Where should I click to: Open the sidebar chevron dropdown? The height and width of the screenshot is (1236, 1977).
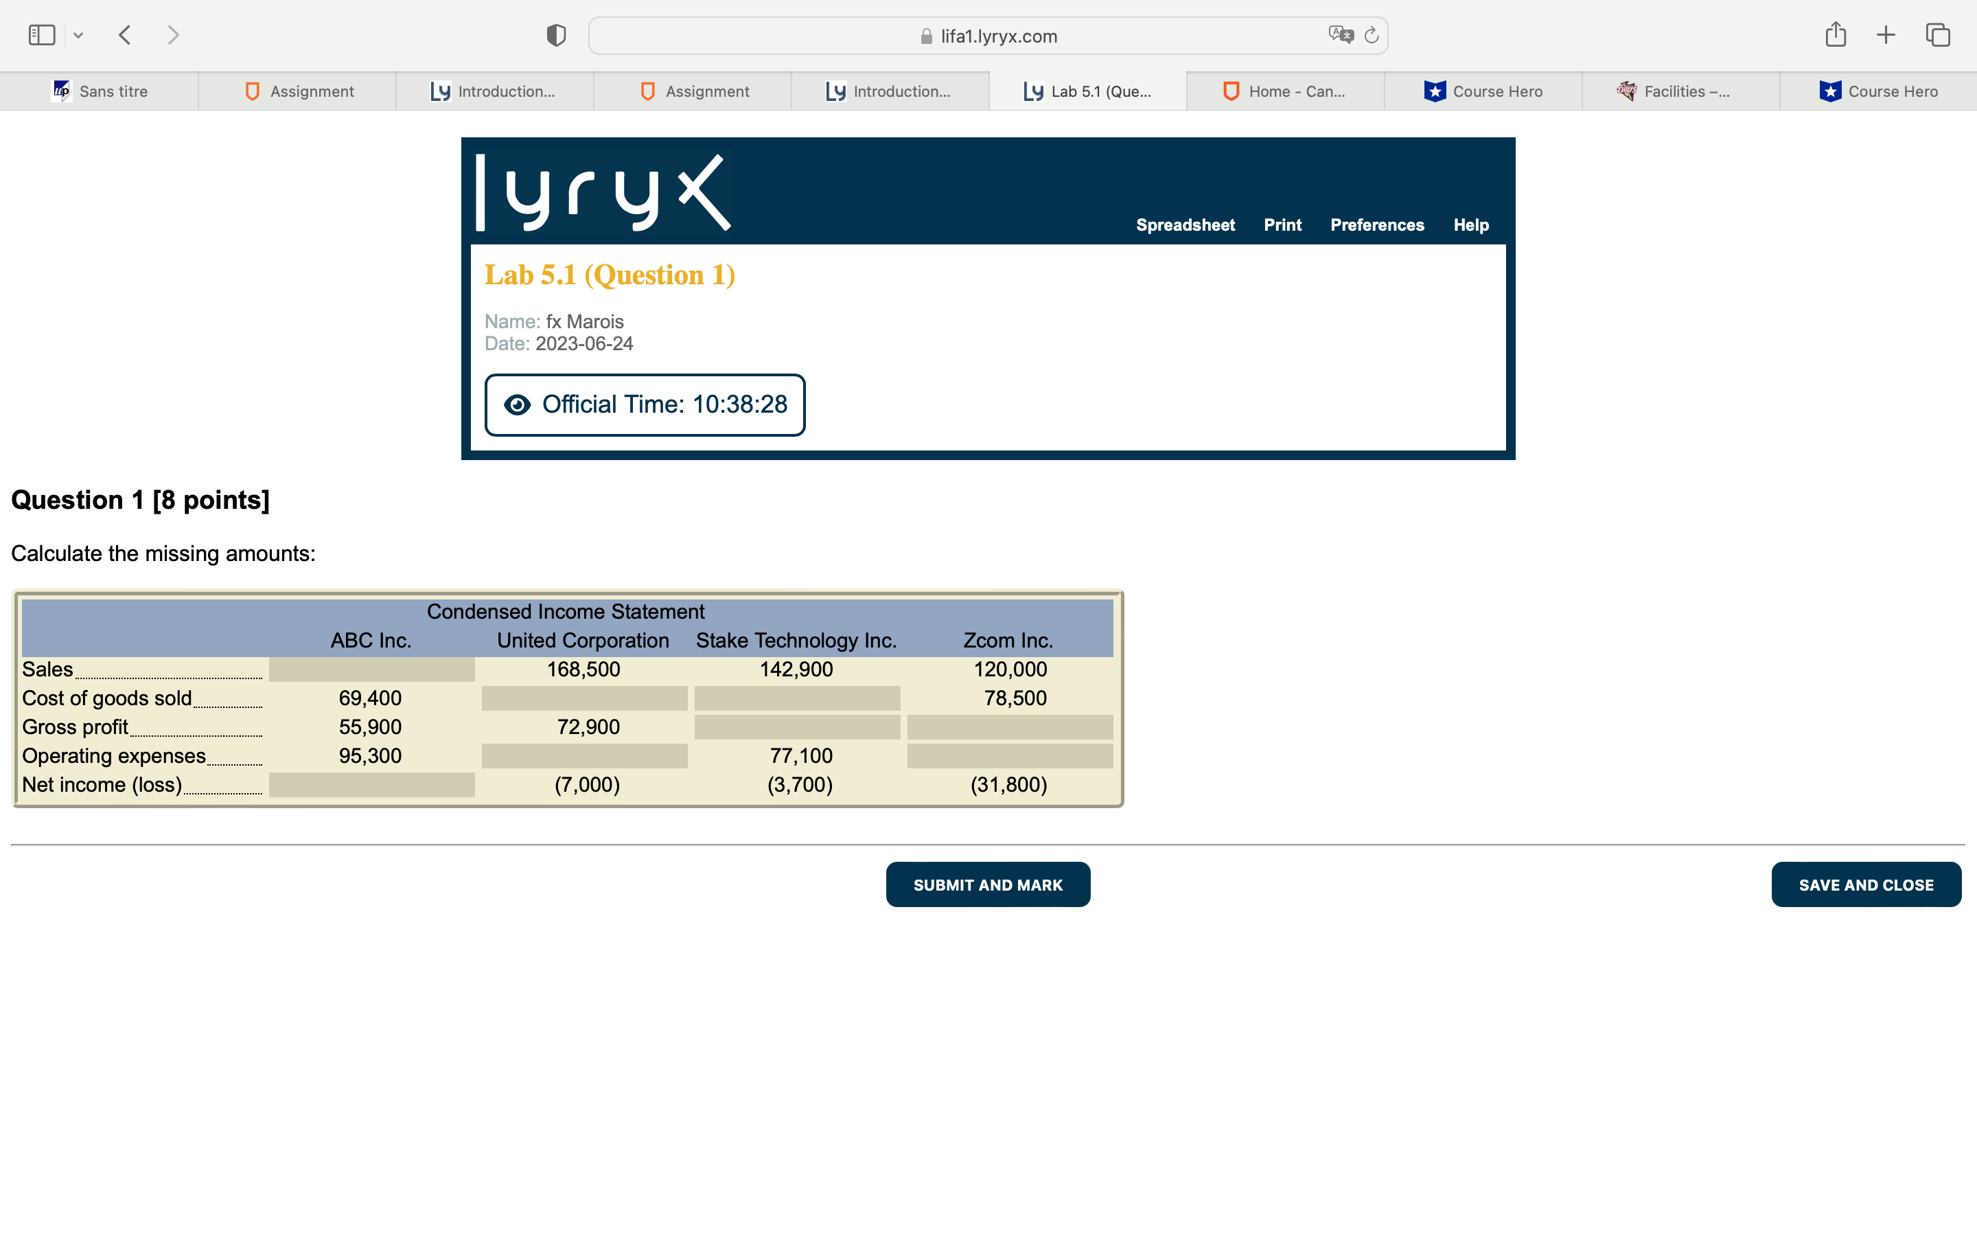coord(79,34)
